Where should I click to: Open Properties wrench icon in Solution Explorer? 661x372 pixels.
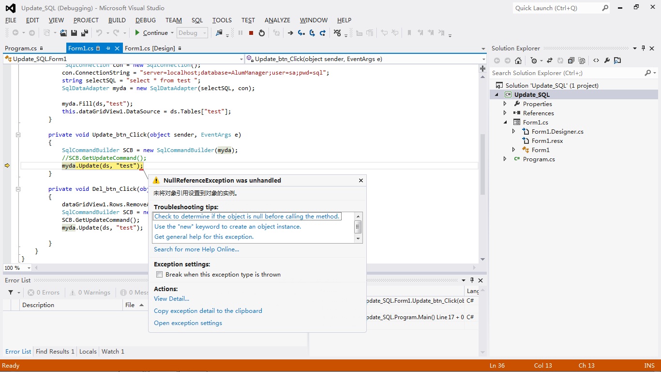click(607, 61)
